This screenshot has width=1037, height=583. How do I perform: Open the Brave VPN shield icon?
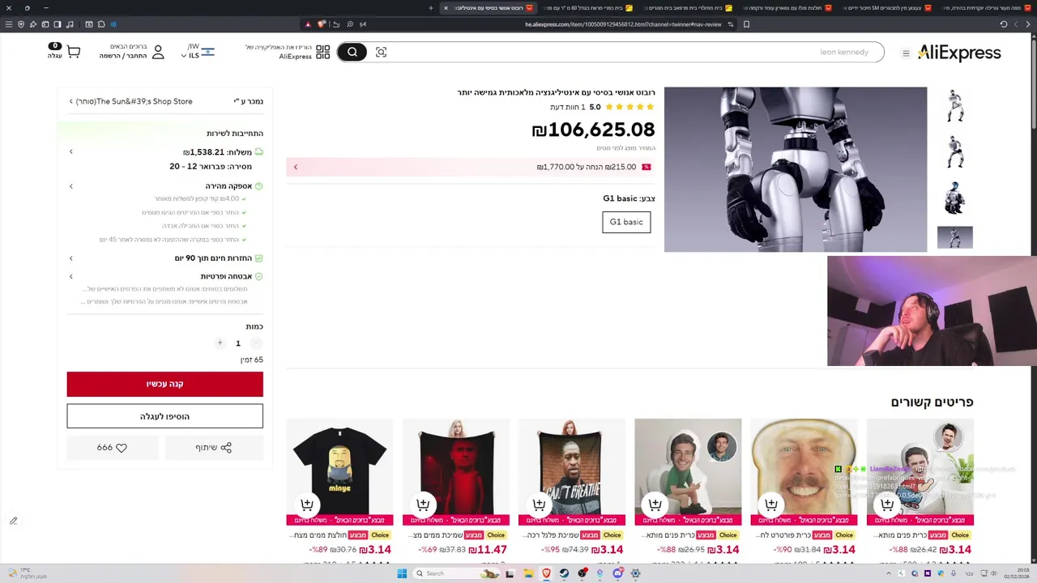pos(21,24)
